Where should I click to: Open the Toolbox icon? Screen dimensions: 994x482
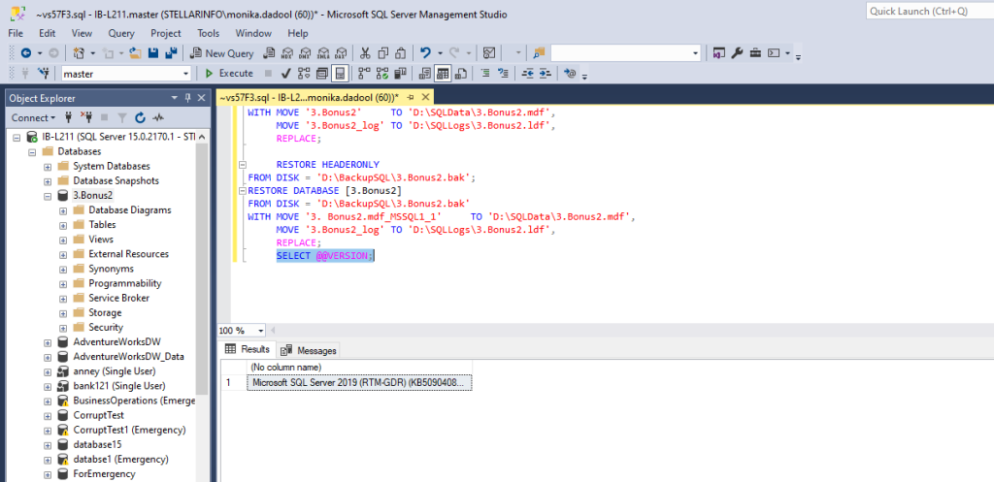[754, 54]
